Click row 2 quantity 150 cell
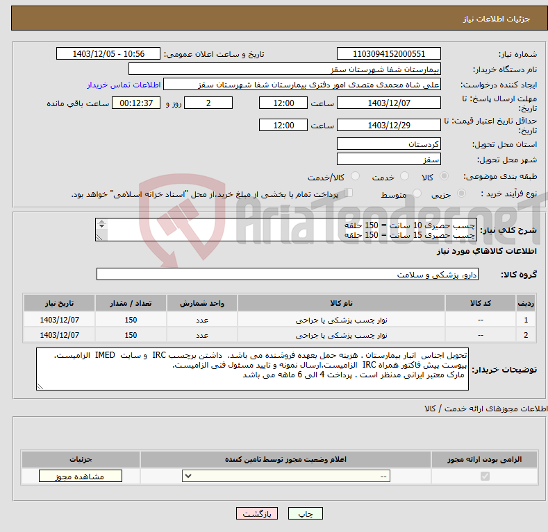Screen dimensions: 548x532 [x=131, y=335]
